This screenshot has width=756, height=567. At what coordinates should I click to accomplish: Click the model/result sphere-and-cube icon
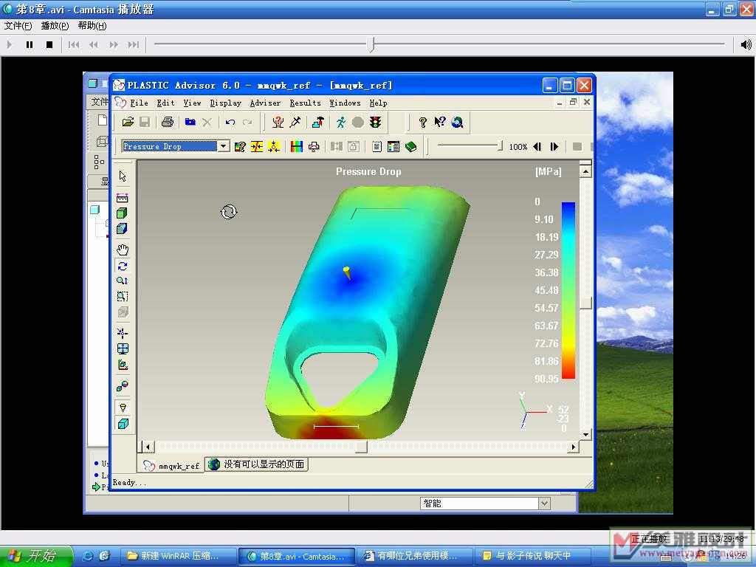(x=123, y=385)
